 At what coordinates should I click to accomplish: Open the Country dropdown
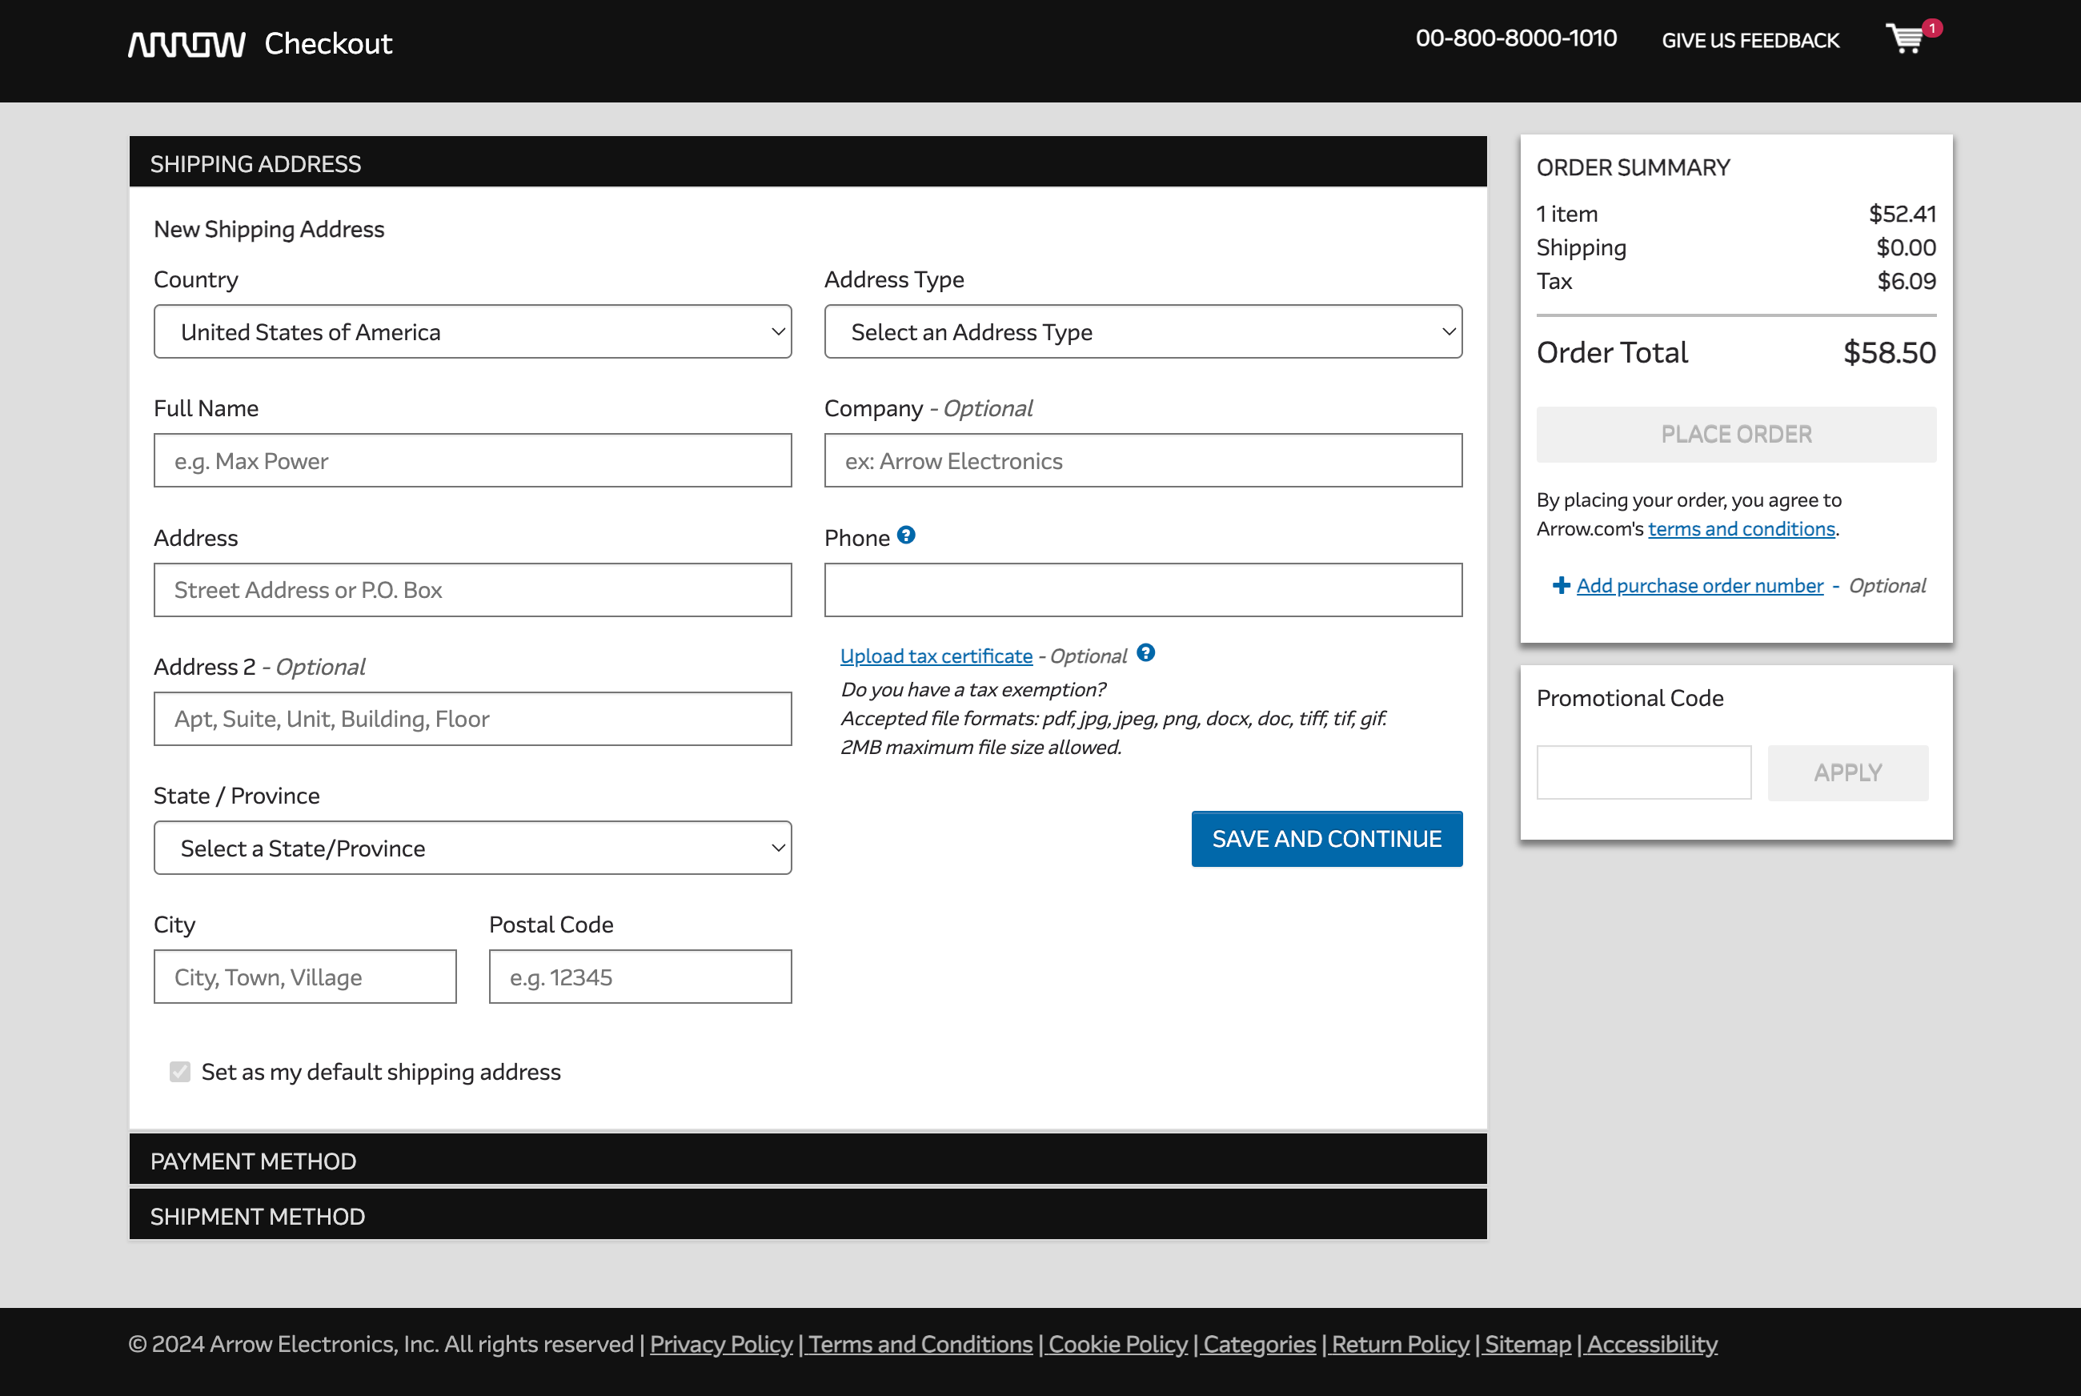pyautogui.click(x=473, y=331)
